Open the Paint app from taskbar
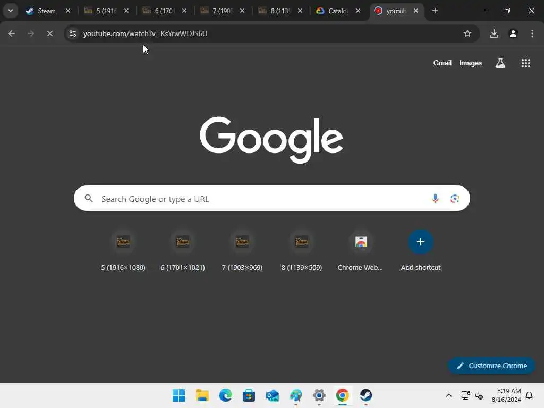 (295, 395)
